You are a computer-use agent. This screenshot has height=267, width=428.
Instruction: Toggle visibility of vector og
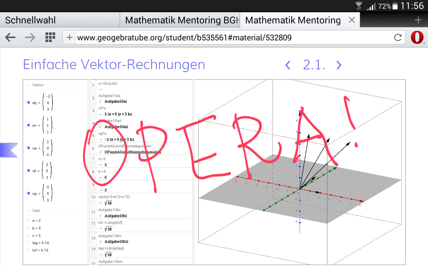click(x=28, y=194)
